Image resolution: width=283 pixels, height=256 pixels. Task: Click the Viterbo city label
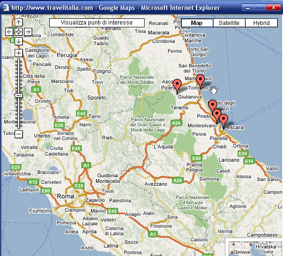[42, 136]
